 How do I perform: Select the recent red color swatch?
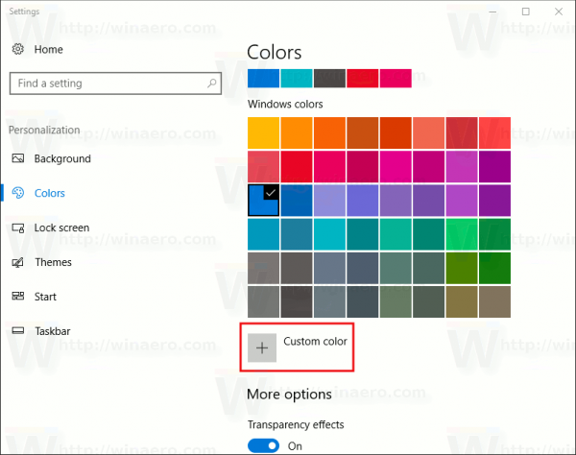362,78
